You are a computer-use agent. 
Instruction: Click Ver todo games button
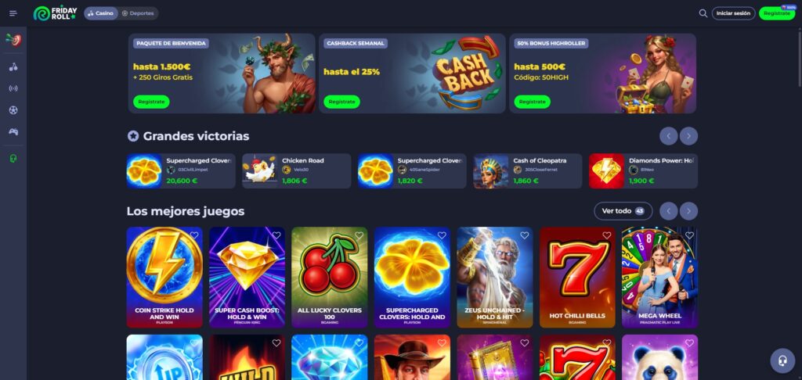[x=623, y=211]
